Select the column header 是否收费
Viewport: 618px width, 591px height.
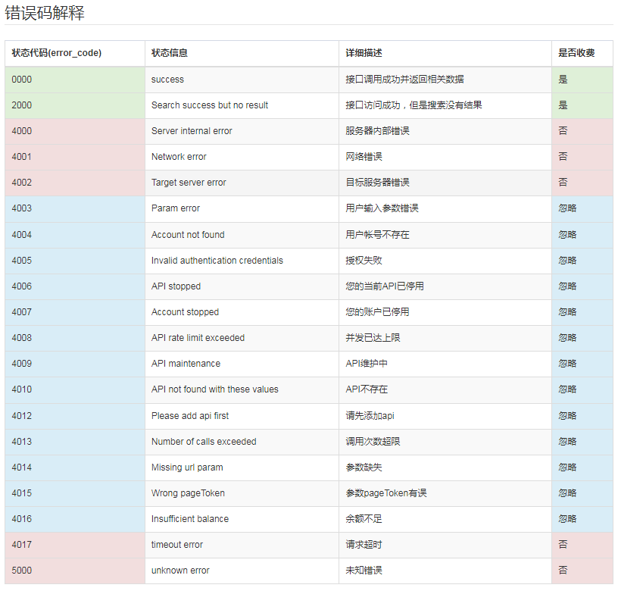(576, 53)
